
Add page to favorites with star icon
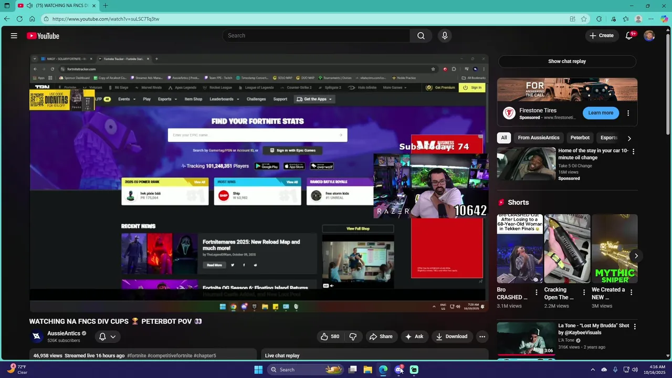click(584, 19)
